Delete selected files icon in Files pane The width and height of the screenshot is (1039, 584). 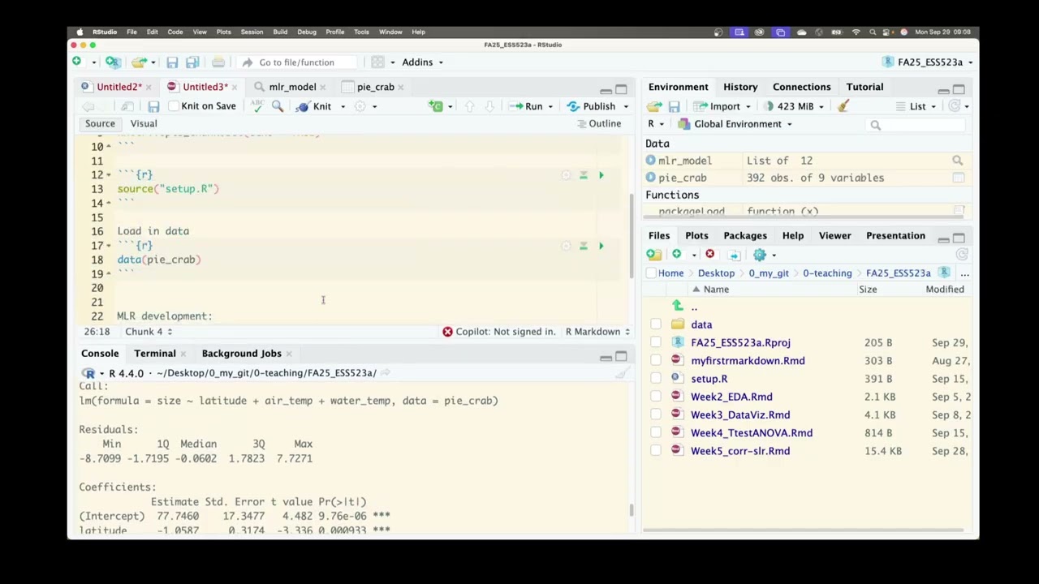[709, 255]
